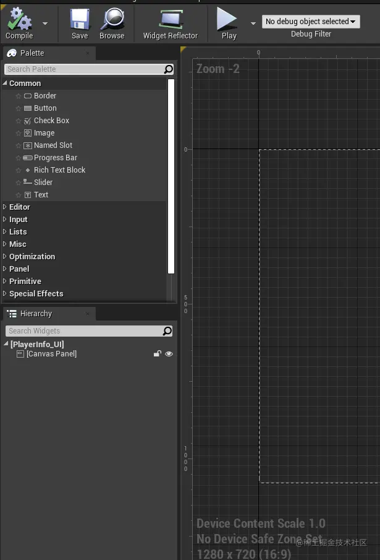
Task: Click the Palette list scrollbar
Action: point(171,176)
